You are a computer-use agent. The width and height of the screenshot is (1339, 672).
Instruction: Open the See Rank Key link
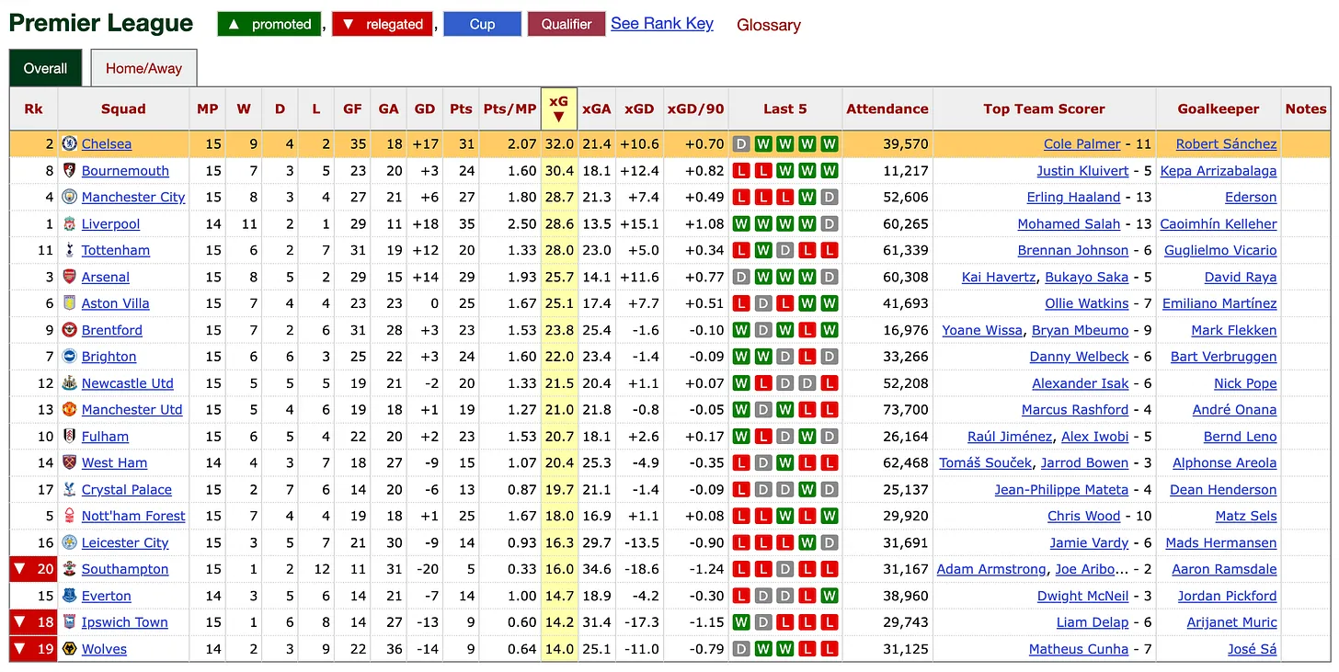click(662, 24)
